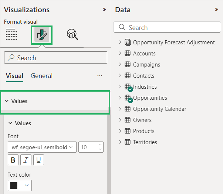Select the Format visual paintbrush icon
Screen dimensions: 223x194
point(41,34)
